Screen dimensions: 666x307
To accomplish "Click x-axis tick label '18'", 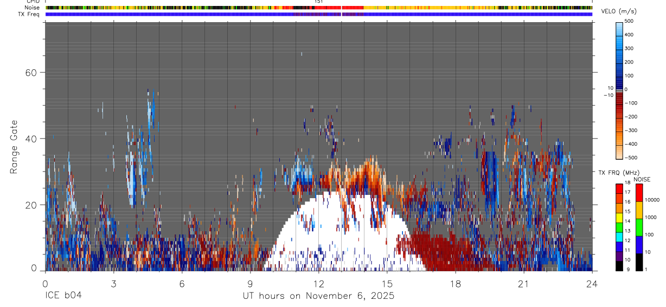I will pyautogui.click(x=455, y=284).
